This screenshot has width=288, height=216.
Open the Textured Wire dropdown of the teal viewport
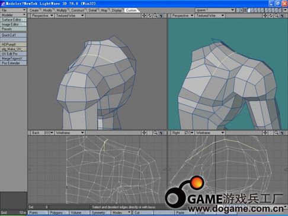[210, 15]
